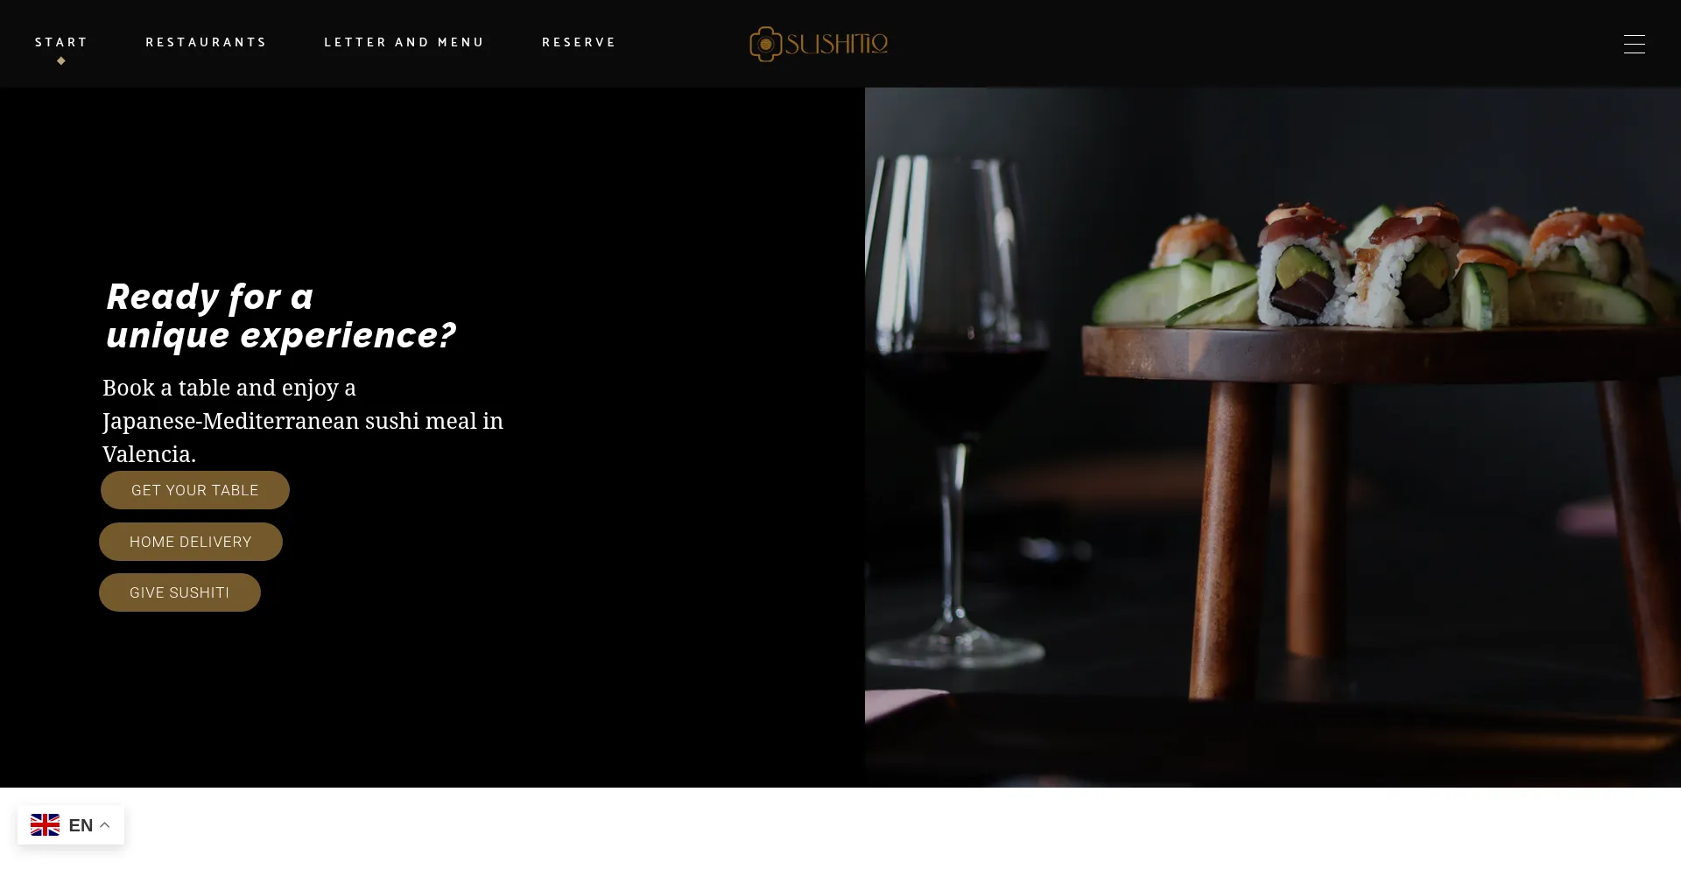The width and height of the screenshot is (1681, 869).
Task: Open the EN language label dropdown
Action: (81, 825)
